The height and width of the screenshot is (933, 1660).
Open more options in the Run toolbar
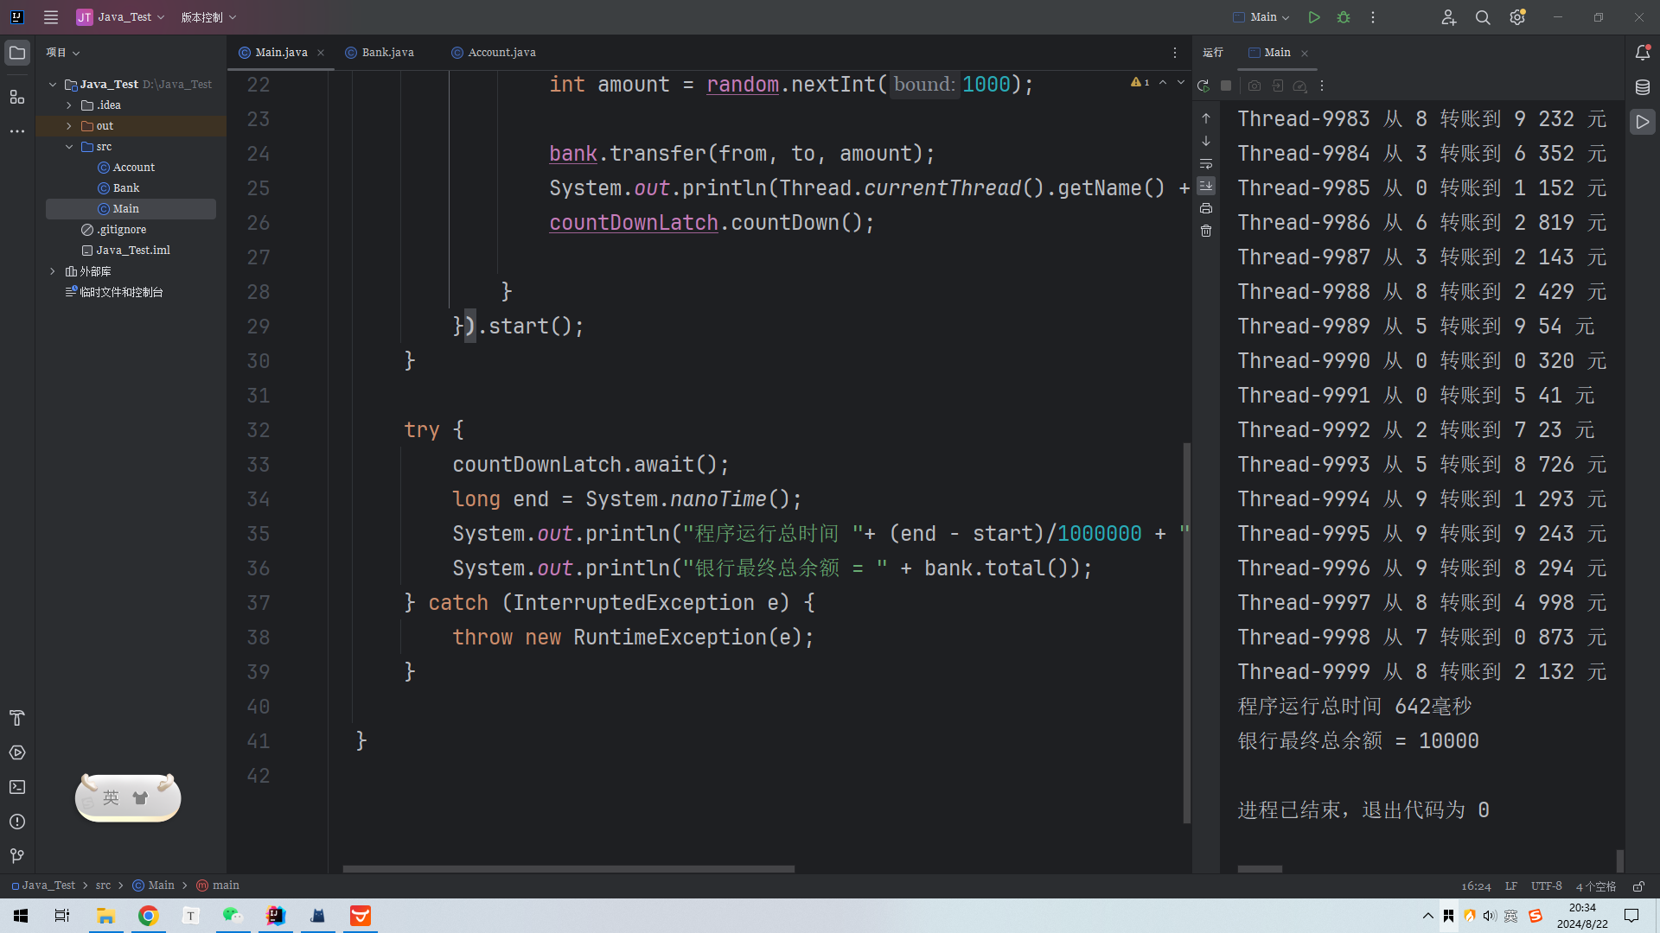1322,86
